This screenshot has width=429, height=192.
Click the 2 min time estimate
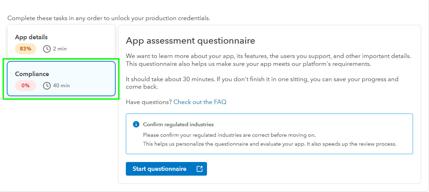pyautogui.click(x=60, y=49)
